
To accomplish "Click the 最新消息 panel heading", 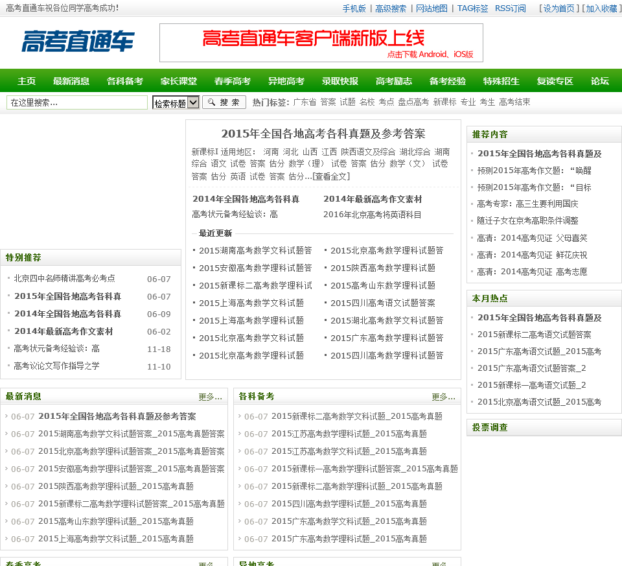I will click(x=23, y=397).
